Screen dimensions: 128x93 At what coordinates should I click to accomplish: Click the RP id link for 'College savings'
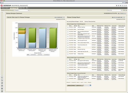[71, 54]
